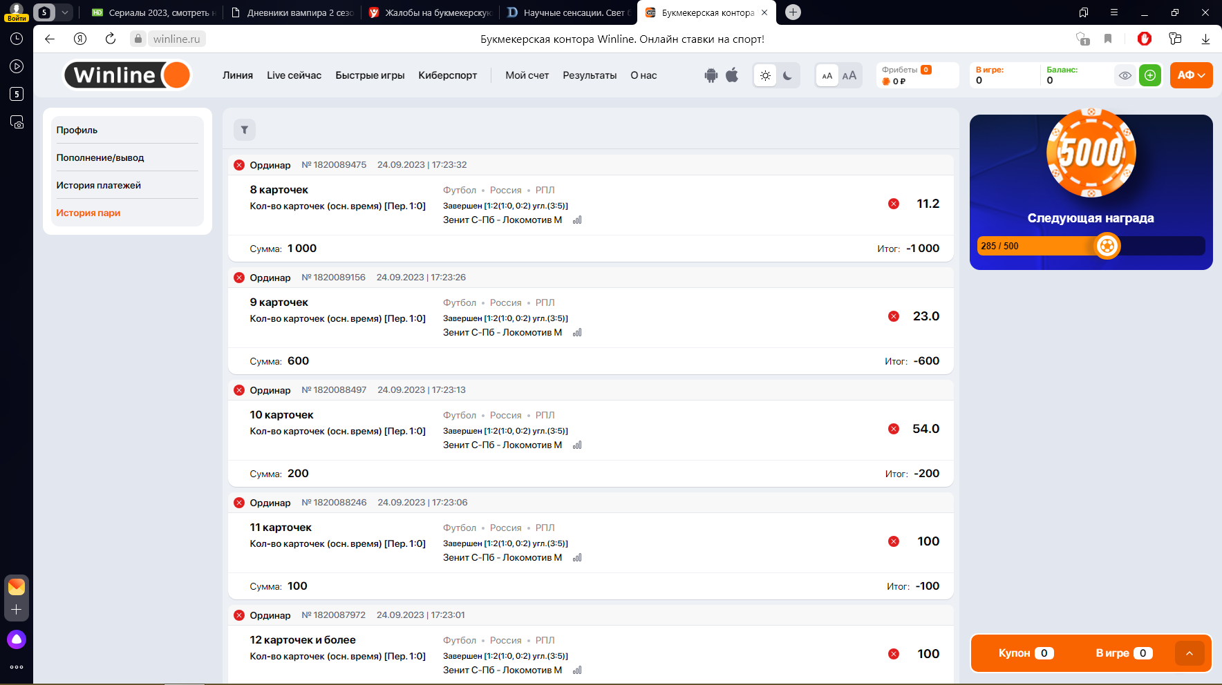Open История платежей in sidebar
This screenshot has height=685, width=1222.
click(x=99, y=185)
